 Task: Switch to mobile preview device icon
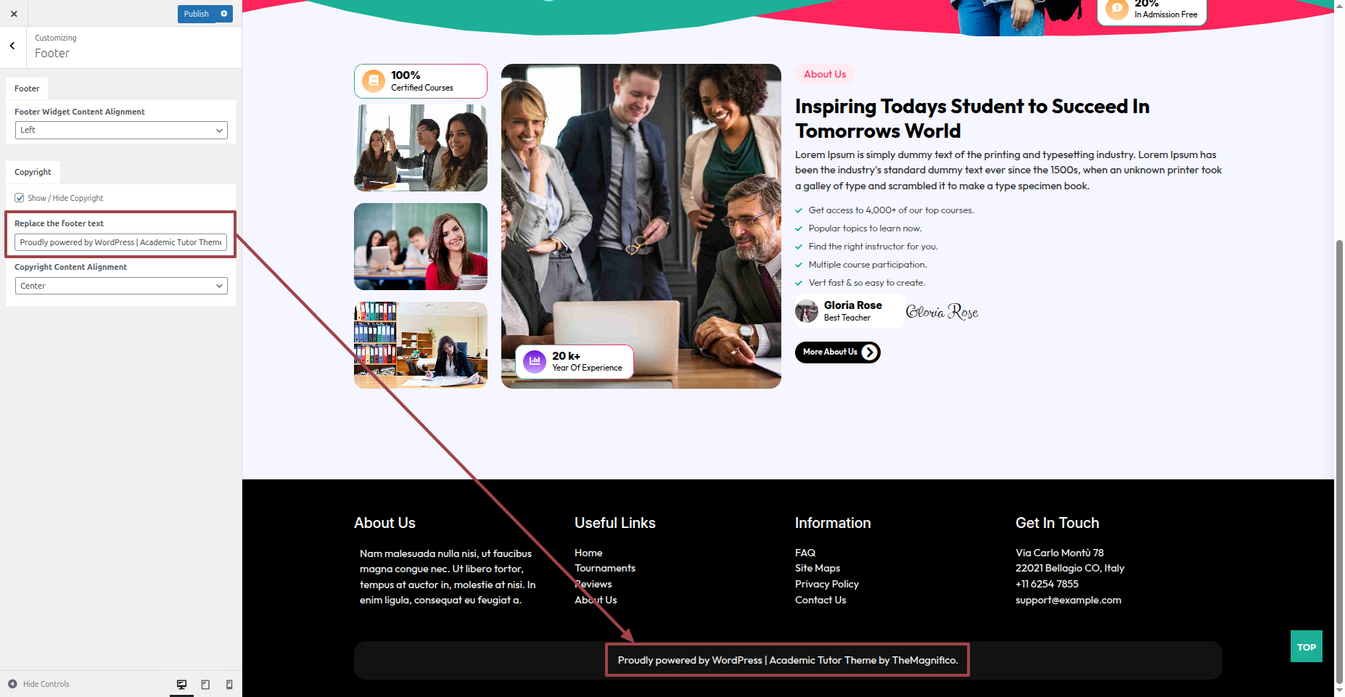point(229,684)
